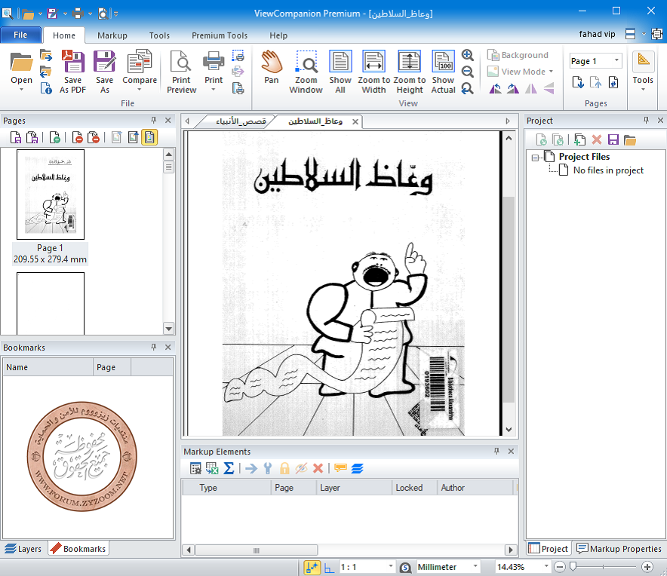This screenshot has height=576, width=667.
Task: Open the File menu
Action: coord(20,35)
